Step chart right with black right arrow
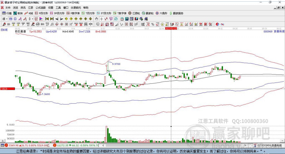This screenshot has height=154, width=285. [62, 19]
